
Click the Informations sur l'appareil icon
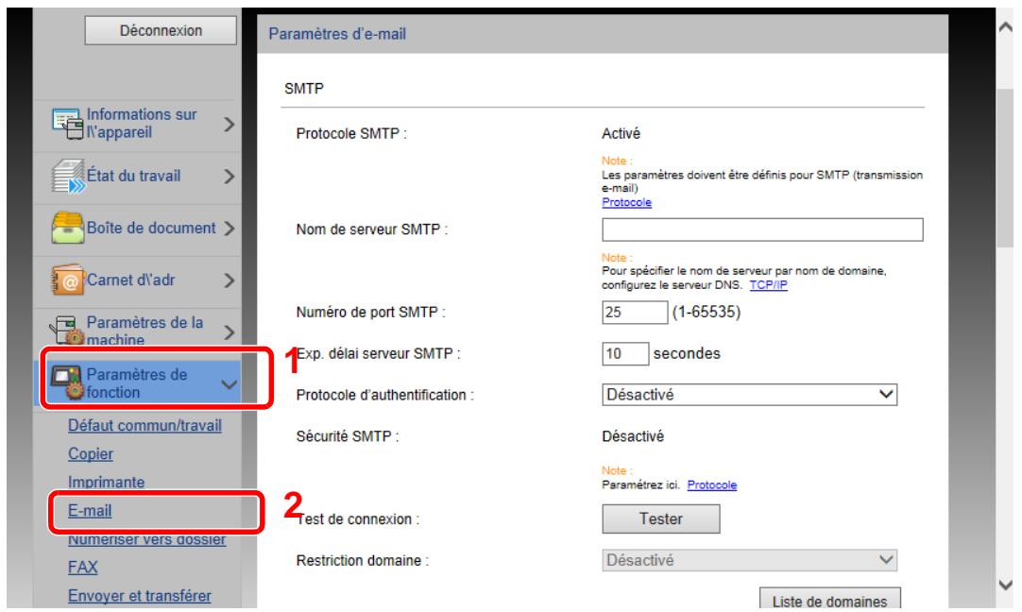point(68,123)
